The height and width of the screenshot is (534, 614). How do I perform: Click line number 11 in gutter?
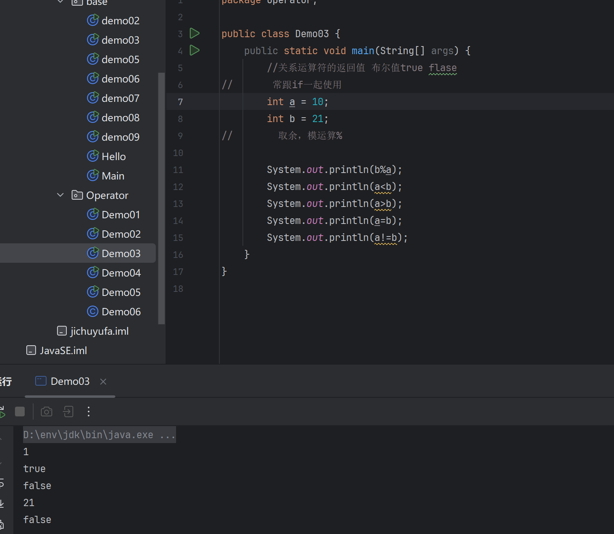click(x=178, y=170)
